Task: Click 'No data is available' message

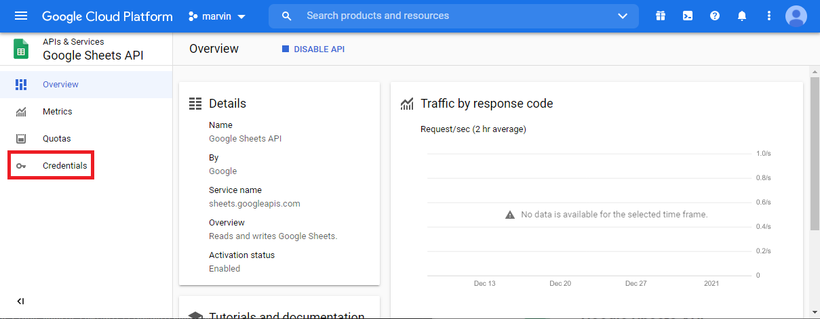Action: click(614, 215)
